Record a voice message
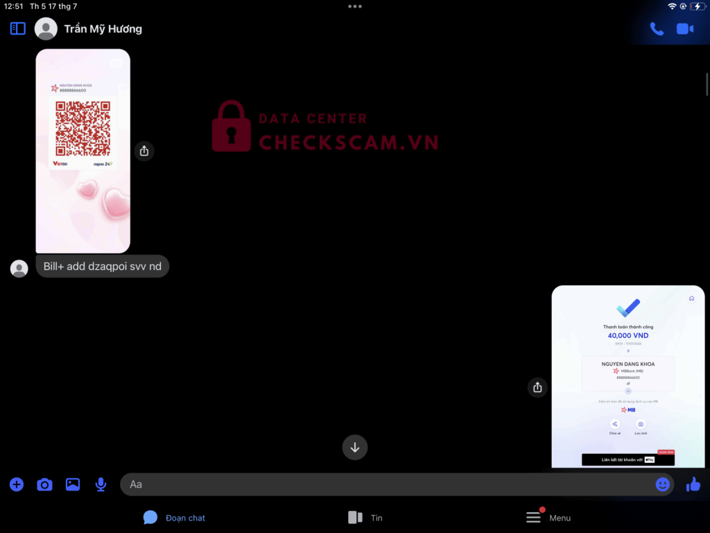The height and width of the screenshot is (533, 710). point(101,484)
